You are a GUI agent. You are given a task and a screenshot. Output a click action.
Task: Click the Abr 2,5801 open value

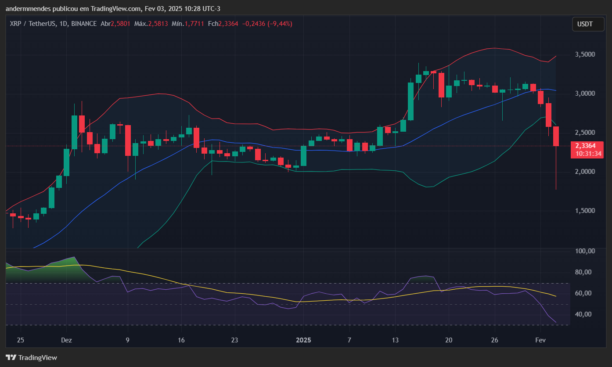pyautogui.click(x=115, y=24)
